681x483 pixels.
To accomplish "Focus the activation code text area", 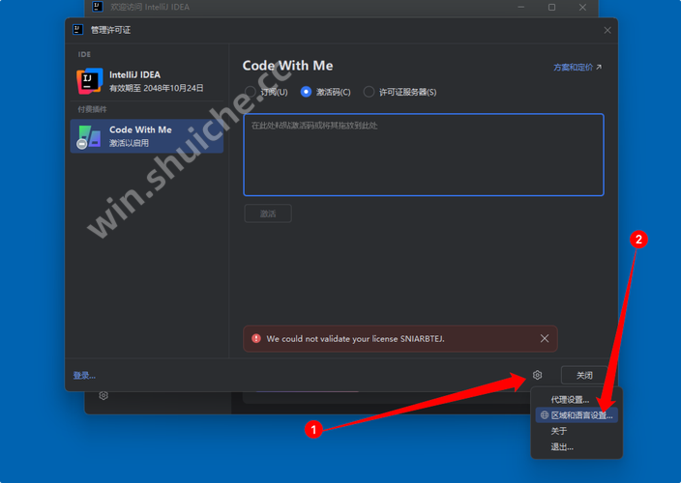I will coord(424,155).
